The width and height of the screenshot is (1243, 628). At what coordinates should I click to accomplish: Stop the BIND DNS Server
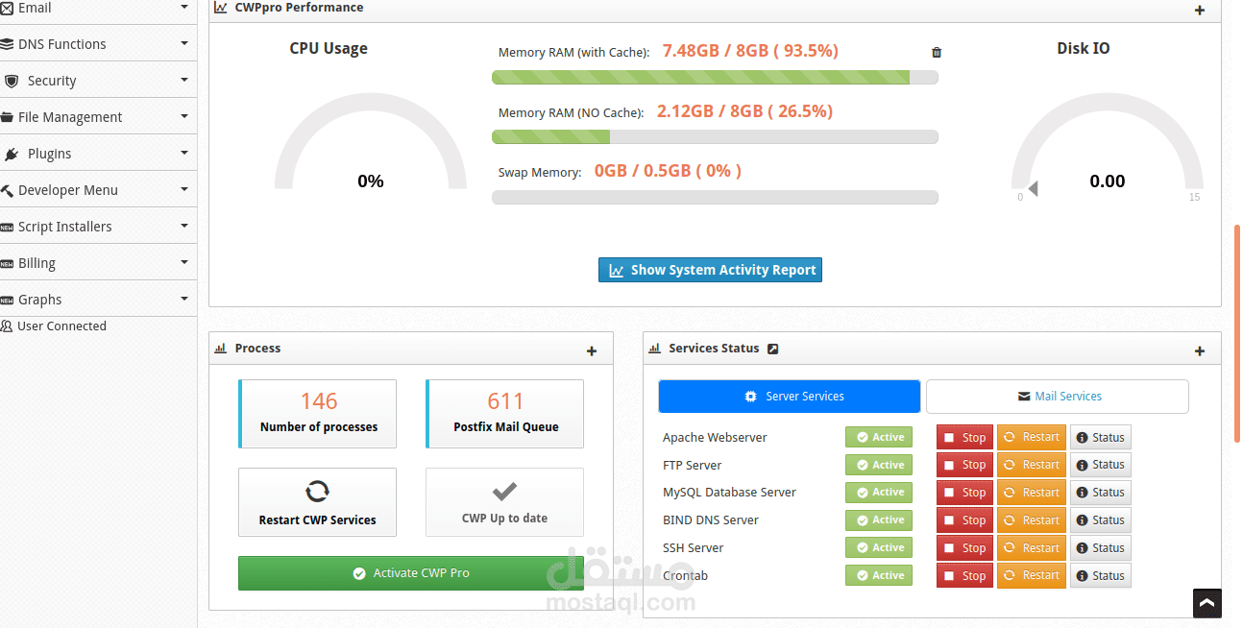pyautogui.click(x=964, y=520)
